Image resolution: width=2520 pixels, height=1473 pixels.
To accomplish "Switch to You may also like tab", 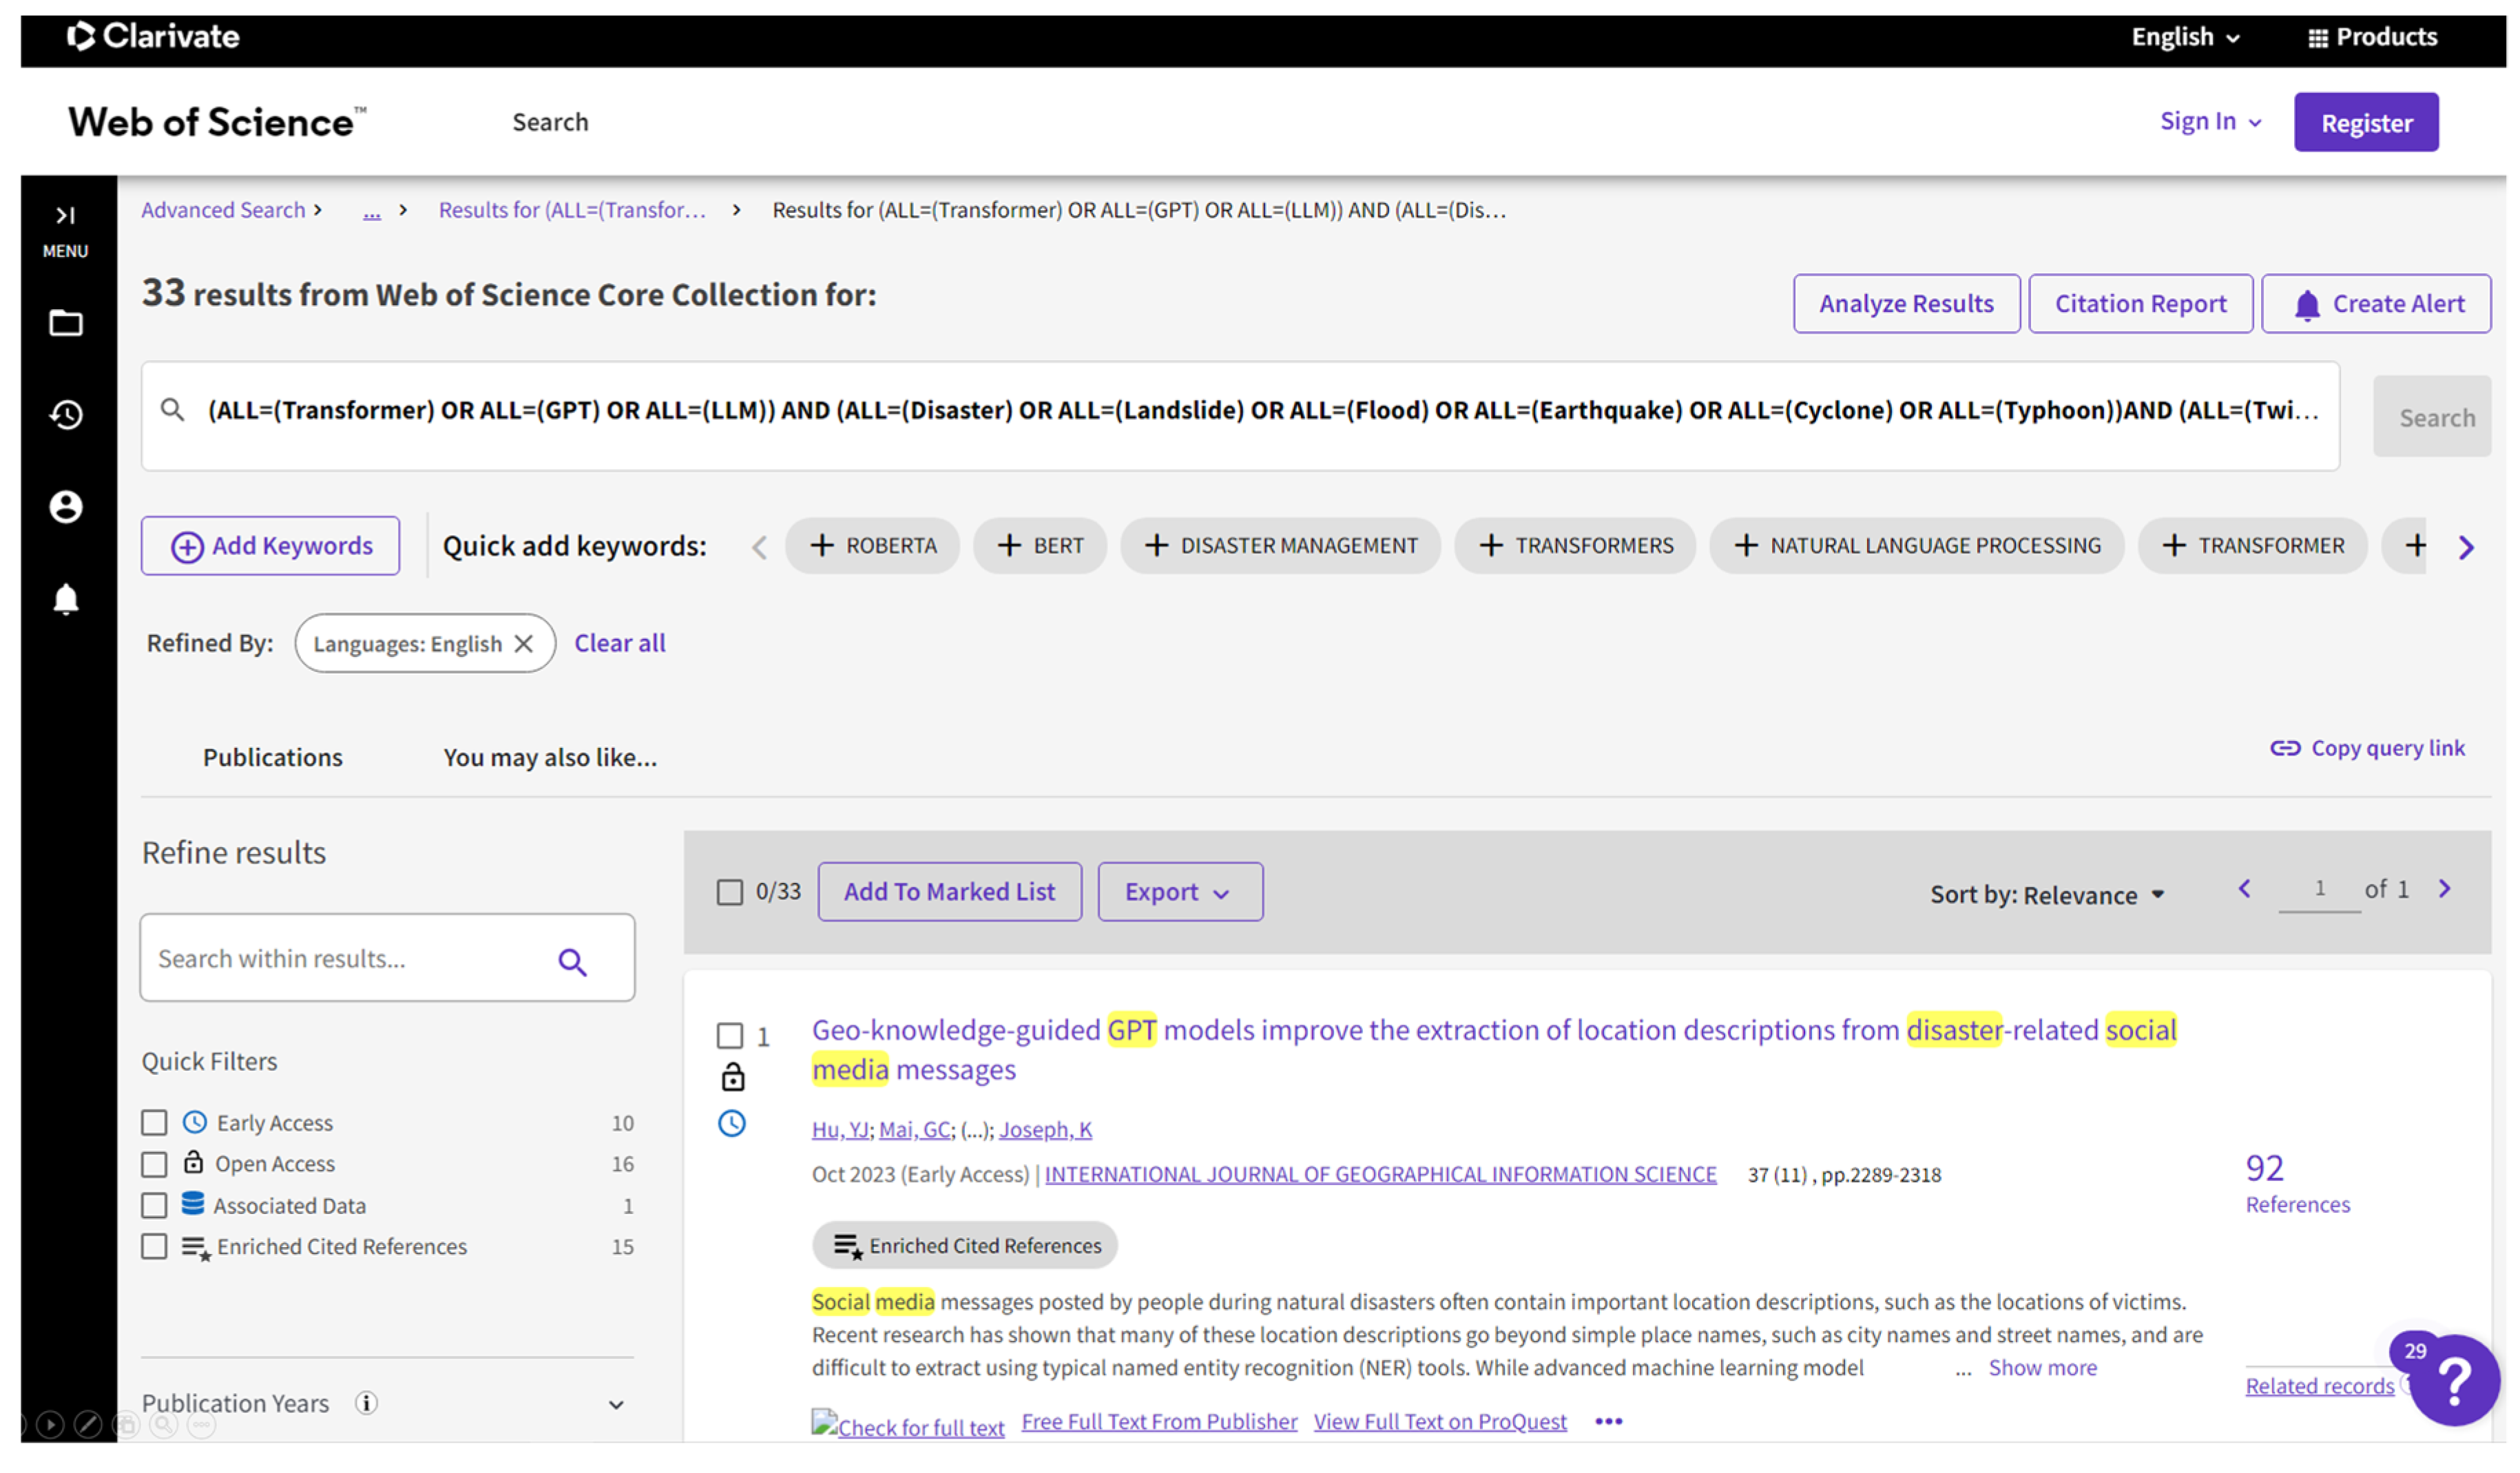I will pos(550,758).
